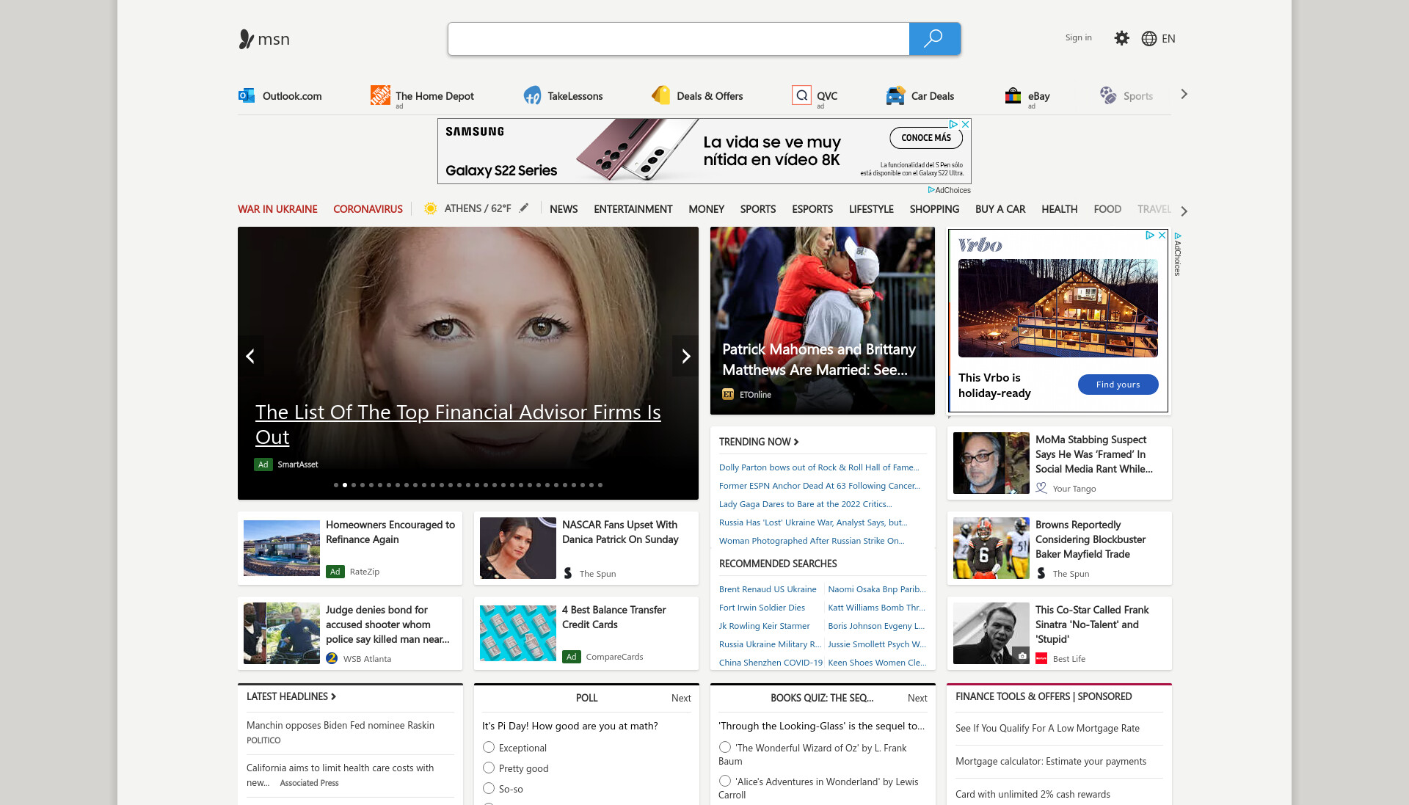1409x805 pixels.
Task: Choose 'Alice's Adventures in Wonderland' quiz answer
Action: [725, 781]
